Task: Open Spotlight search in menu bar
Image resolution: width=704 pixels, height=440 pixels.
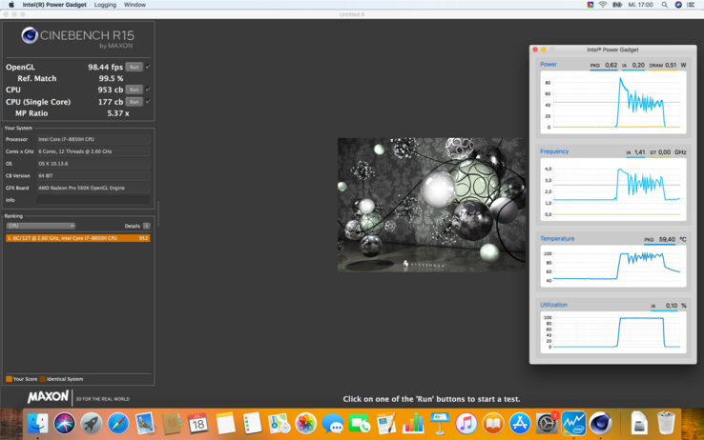Action: click(665, 5)
